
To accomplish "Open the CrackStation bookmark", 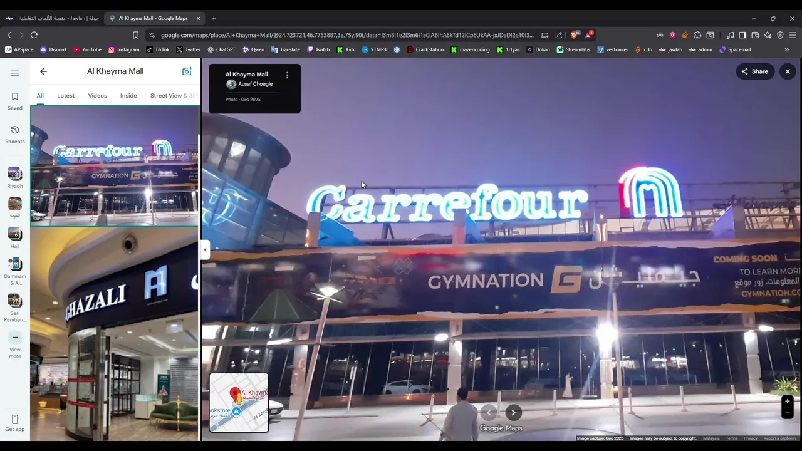I will (x=425, y=49).
